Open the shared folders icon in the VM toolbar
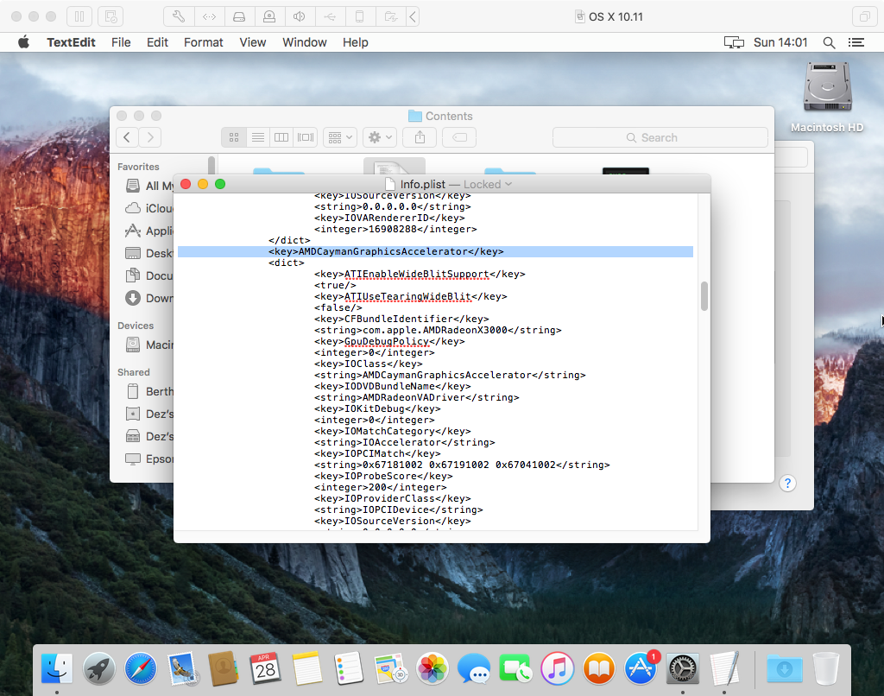This screenshot has height=696, width=884. pyautogui.click(x=390, y=16)
